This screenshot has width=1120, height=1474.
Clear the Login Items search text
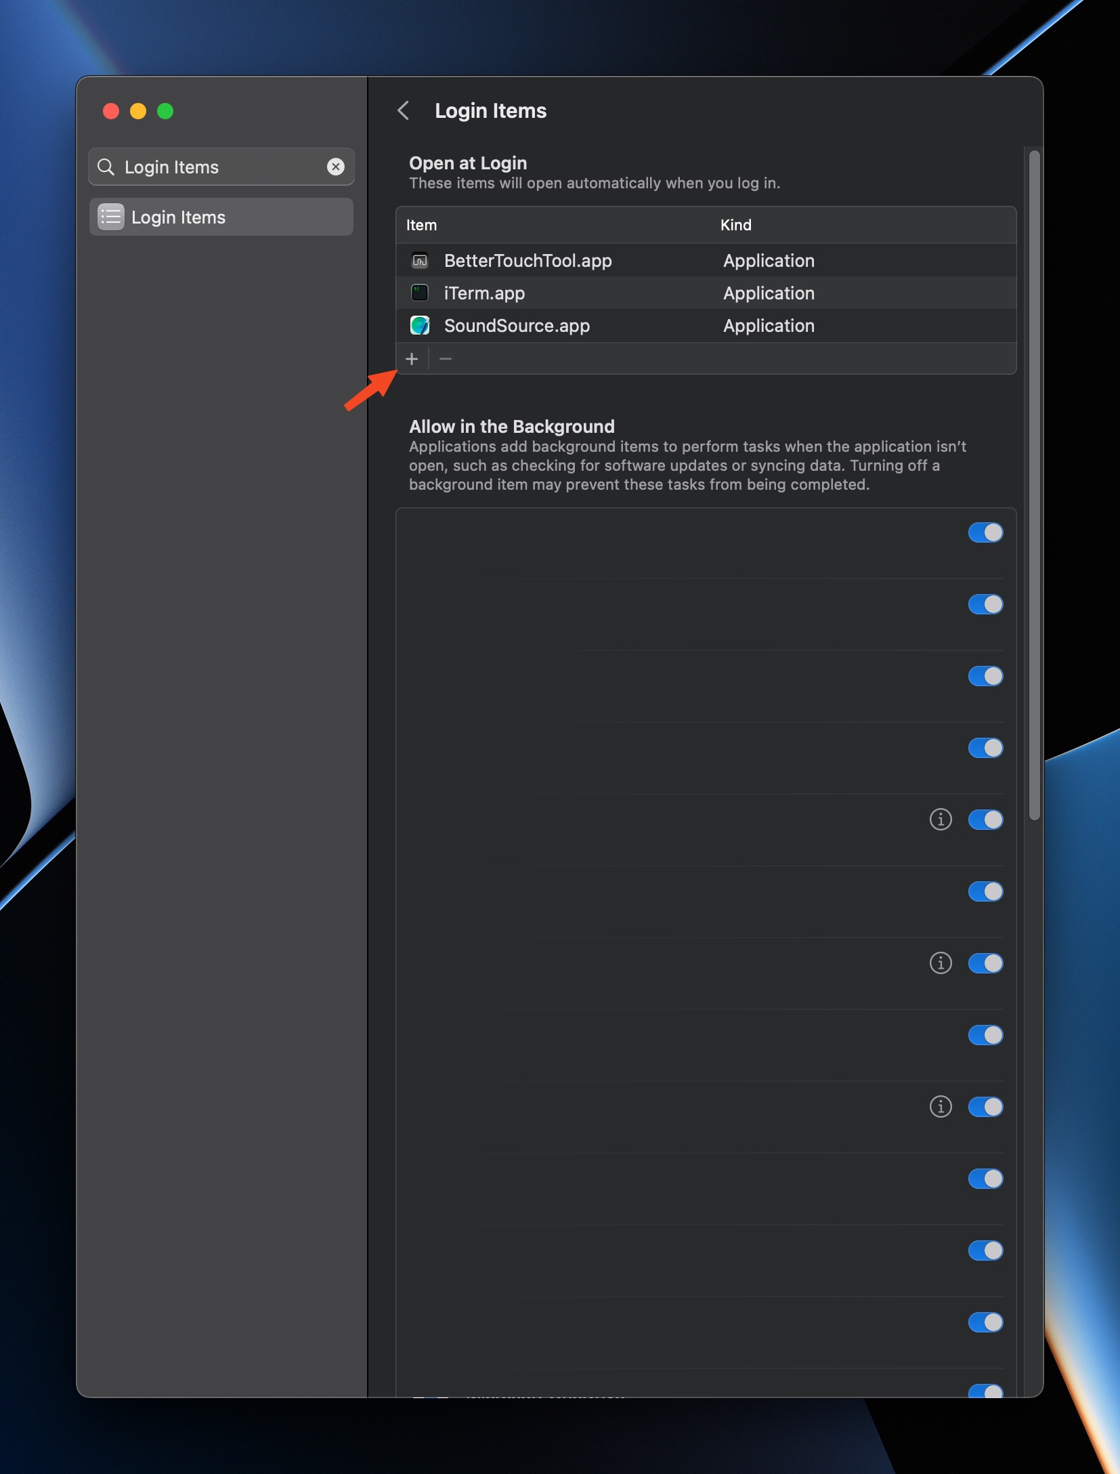coord(336,167)
